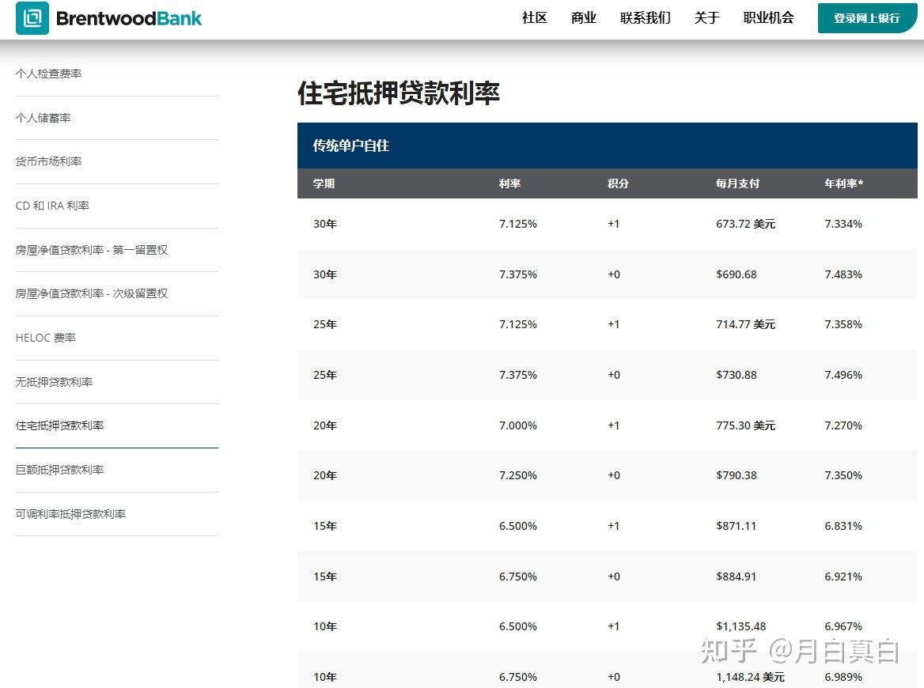Open 无抵押贷款利率 sidebar link
The image size is (924, 688).
[54, 382]
